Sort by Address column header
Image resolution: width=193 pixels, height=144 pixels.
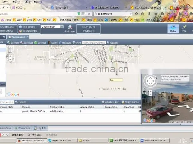click(26, 107)
